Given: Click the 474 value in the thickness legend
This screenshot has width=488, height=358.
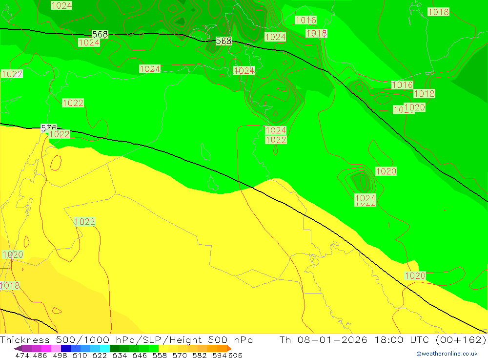Looking at the screenshot, I should pyautogui.click(x=22, y=355).
